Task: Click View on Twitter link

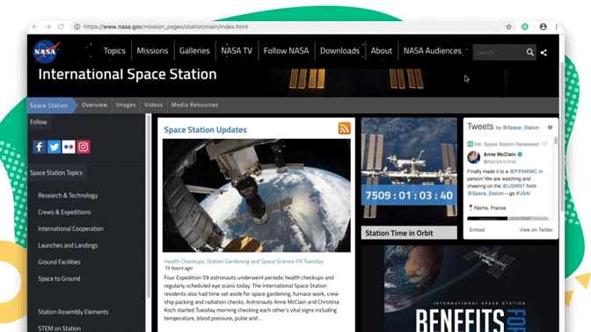Action: coord(536,229)
